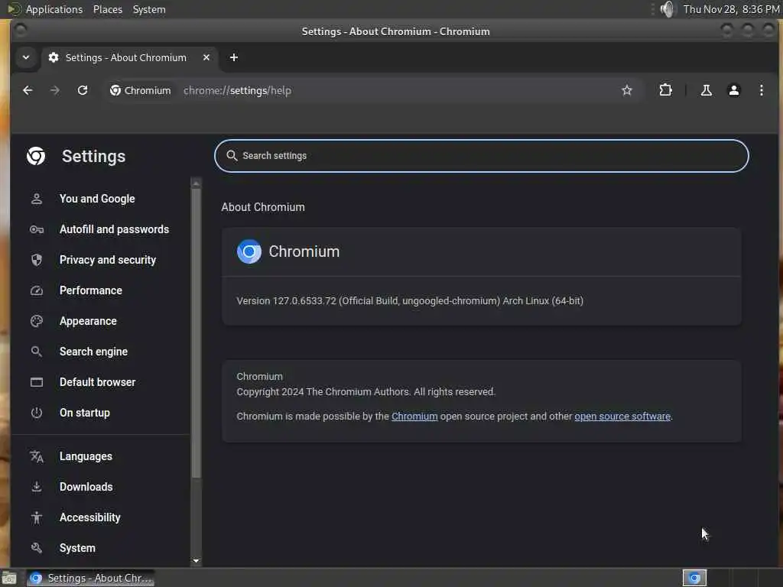Screen dimensions: 783x587
Task: Click the sidebar scrollbar thumb
Action: point(197,333)
